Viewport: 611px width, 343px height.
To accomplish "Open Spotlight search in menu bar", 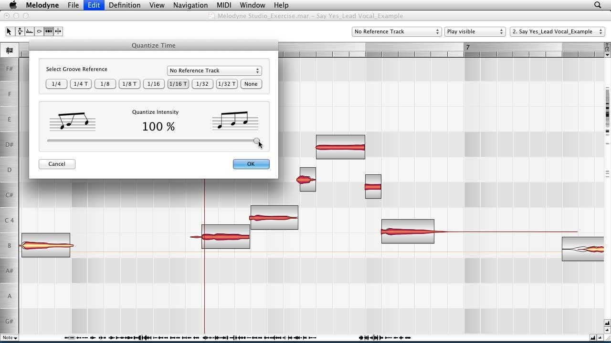I will point(598,5).
